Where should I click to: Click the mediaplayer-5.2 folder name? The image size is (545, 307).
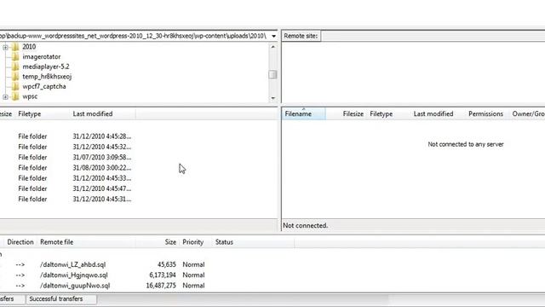tap(46, 67)
